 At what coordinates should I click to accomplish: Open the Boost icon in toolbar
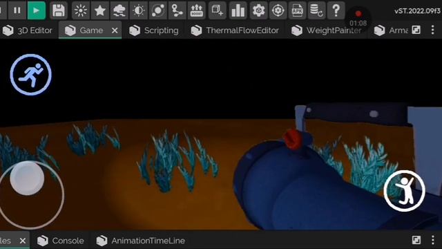coord(196,10)
